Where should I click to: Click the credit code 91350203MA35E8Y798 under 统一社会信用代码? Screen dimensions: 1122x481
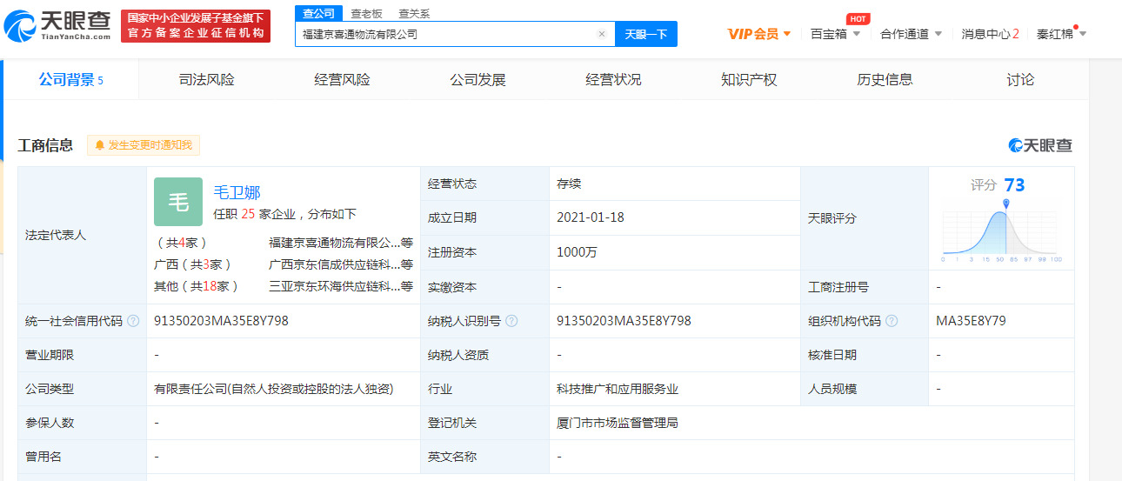[x=221, y=321]
